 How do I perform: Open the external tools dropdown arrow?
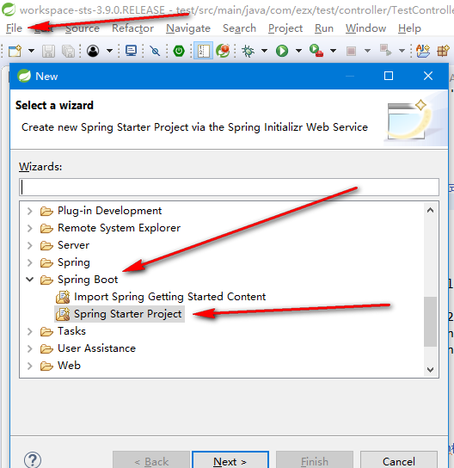tap(334, 51)
